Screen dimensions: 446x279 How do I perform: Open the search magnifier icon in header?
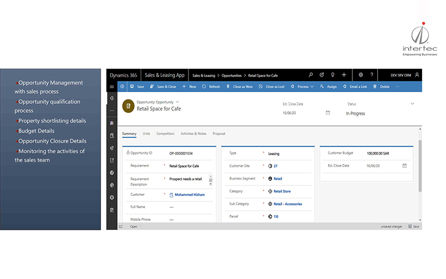311,75
